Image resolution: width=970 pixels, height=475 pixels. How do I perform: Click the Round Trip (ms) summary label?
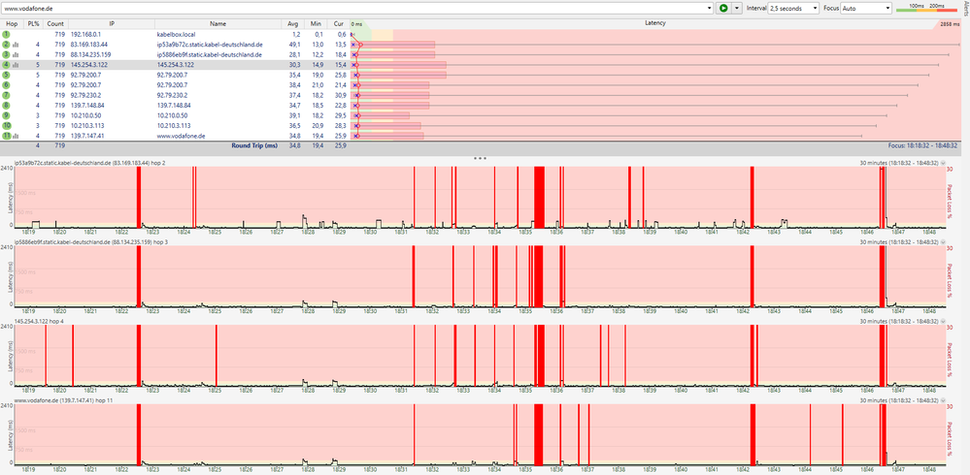click(x=254, y=145)
